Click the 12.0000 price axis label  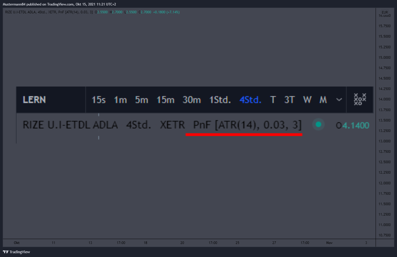pyautogui.click(x=385, y=183)
